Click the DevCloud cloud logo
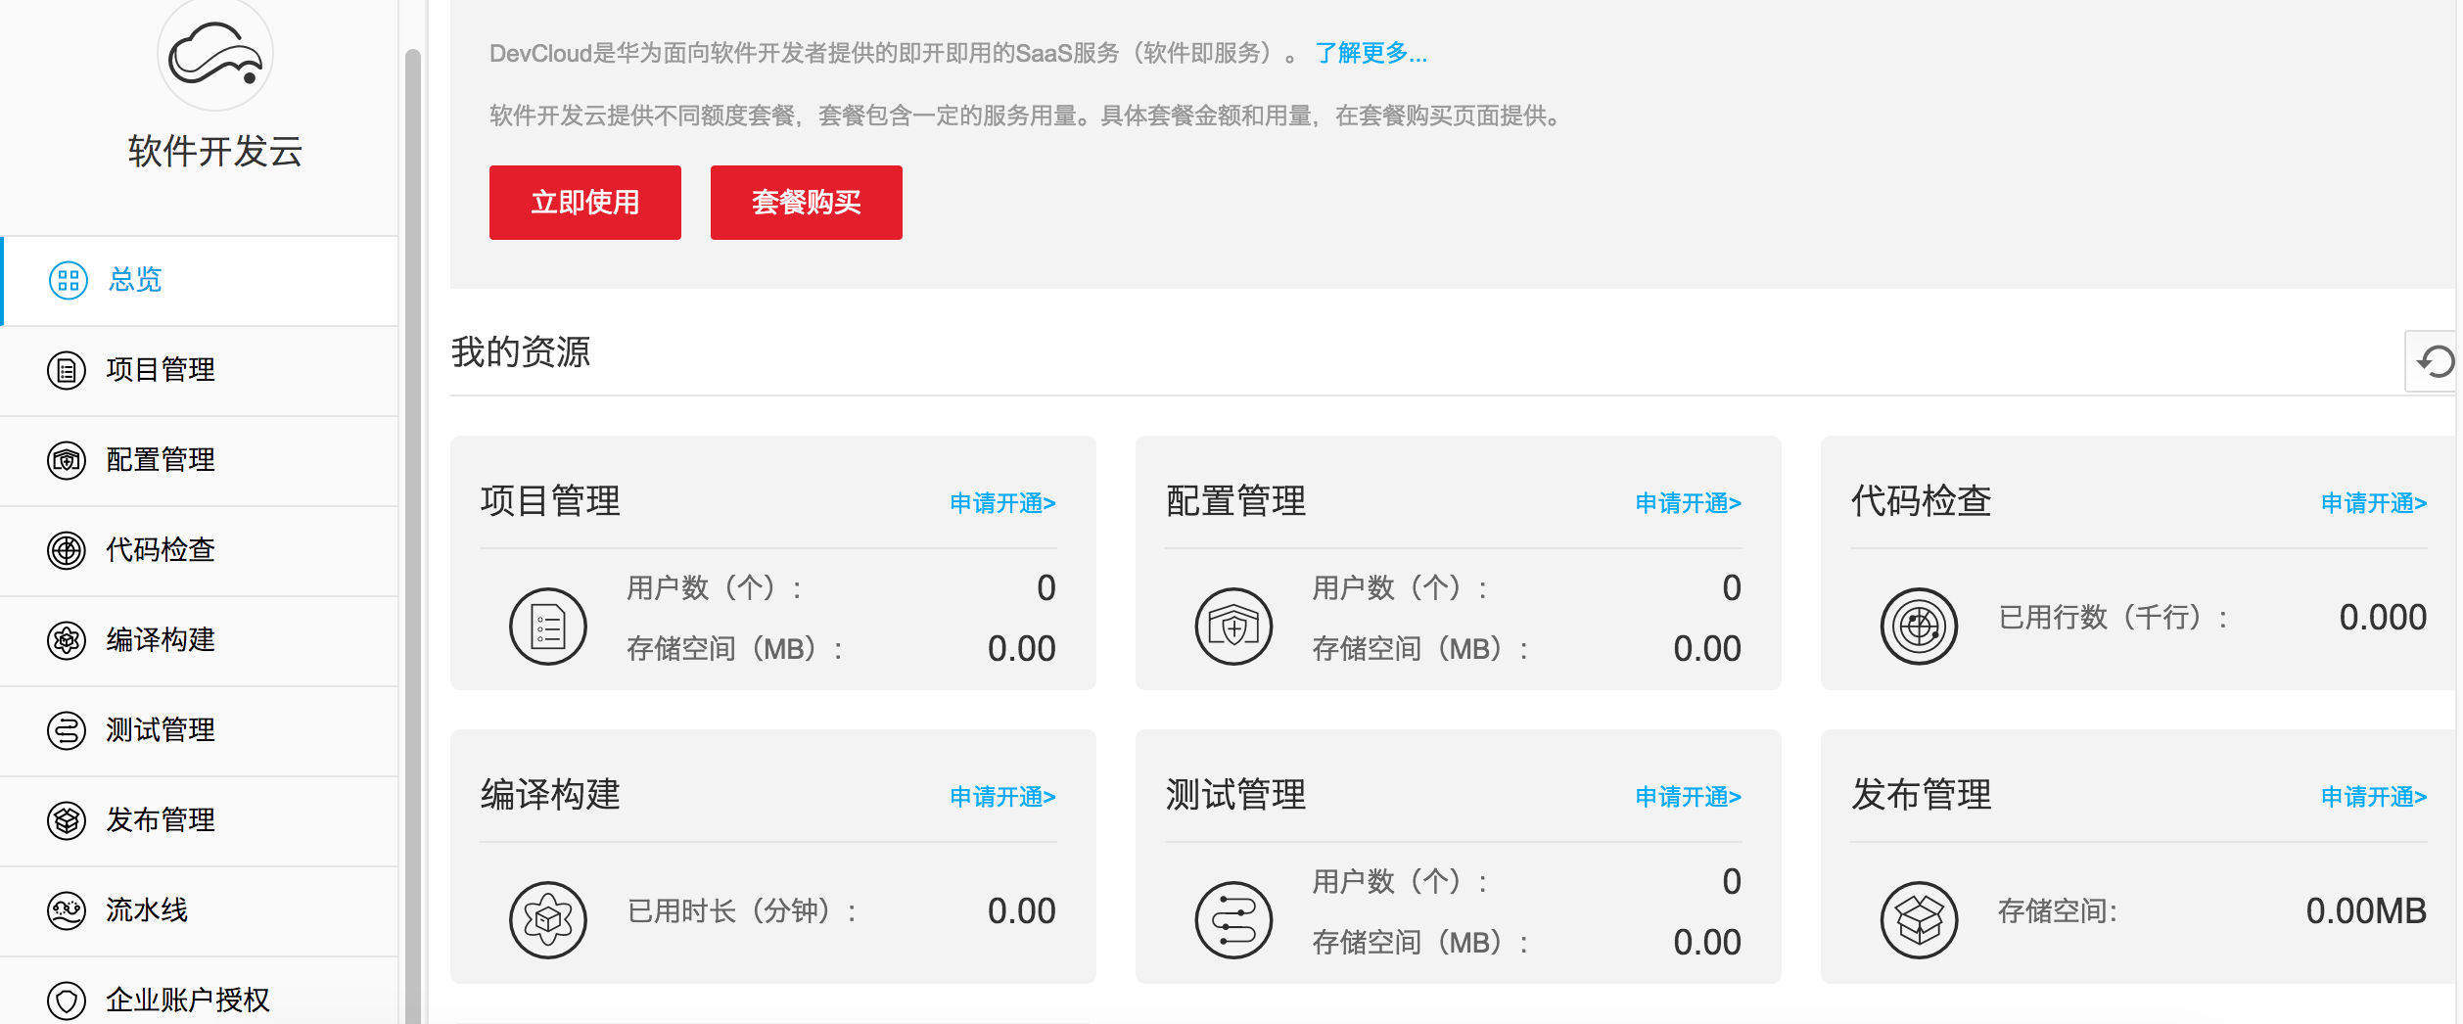2463x1024 pixels. [215, 54]
